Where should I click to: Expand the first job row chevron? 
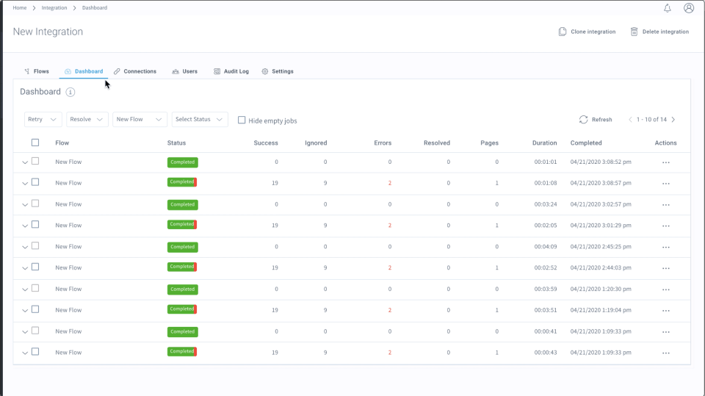click(25, 162)
